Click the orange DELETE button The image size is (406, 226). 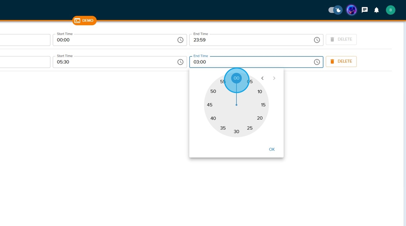click(x=341, y=61)
